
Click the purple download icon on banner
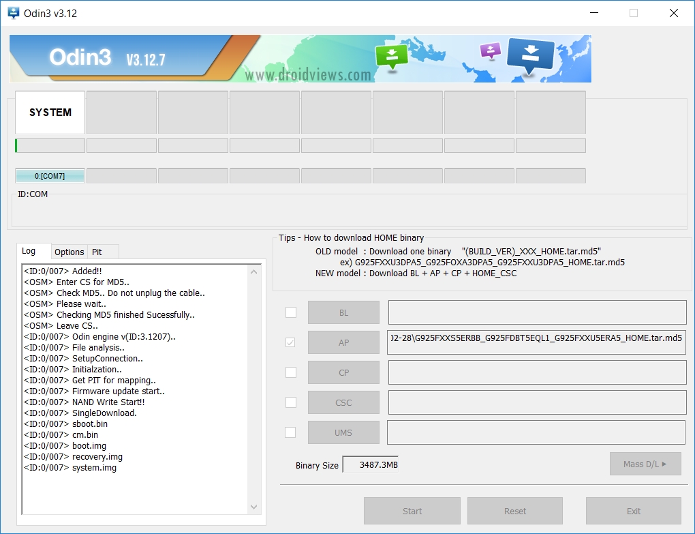click(x=490, y=50)
